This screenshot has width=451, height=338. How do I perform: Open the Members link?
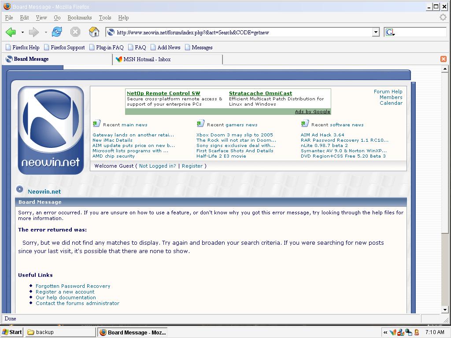coord(391,97)
